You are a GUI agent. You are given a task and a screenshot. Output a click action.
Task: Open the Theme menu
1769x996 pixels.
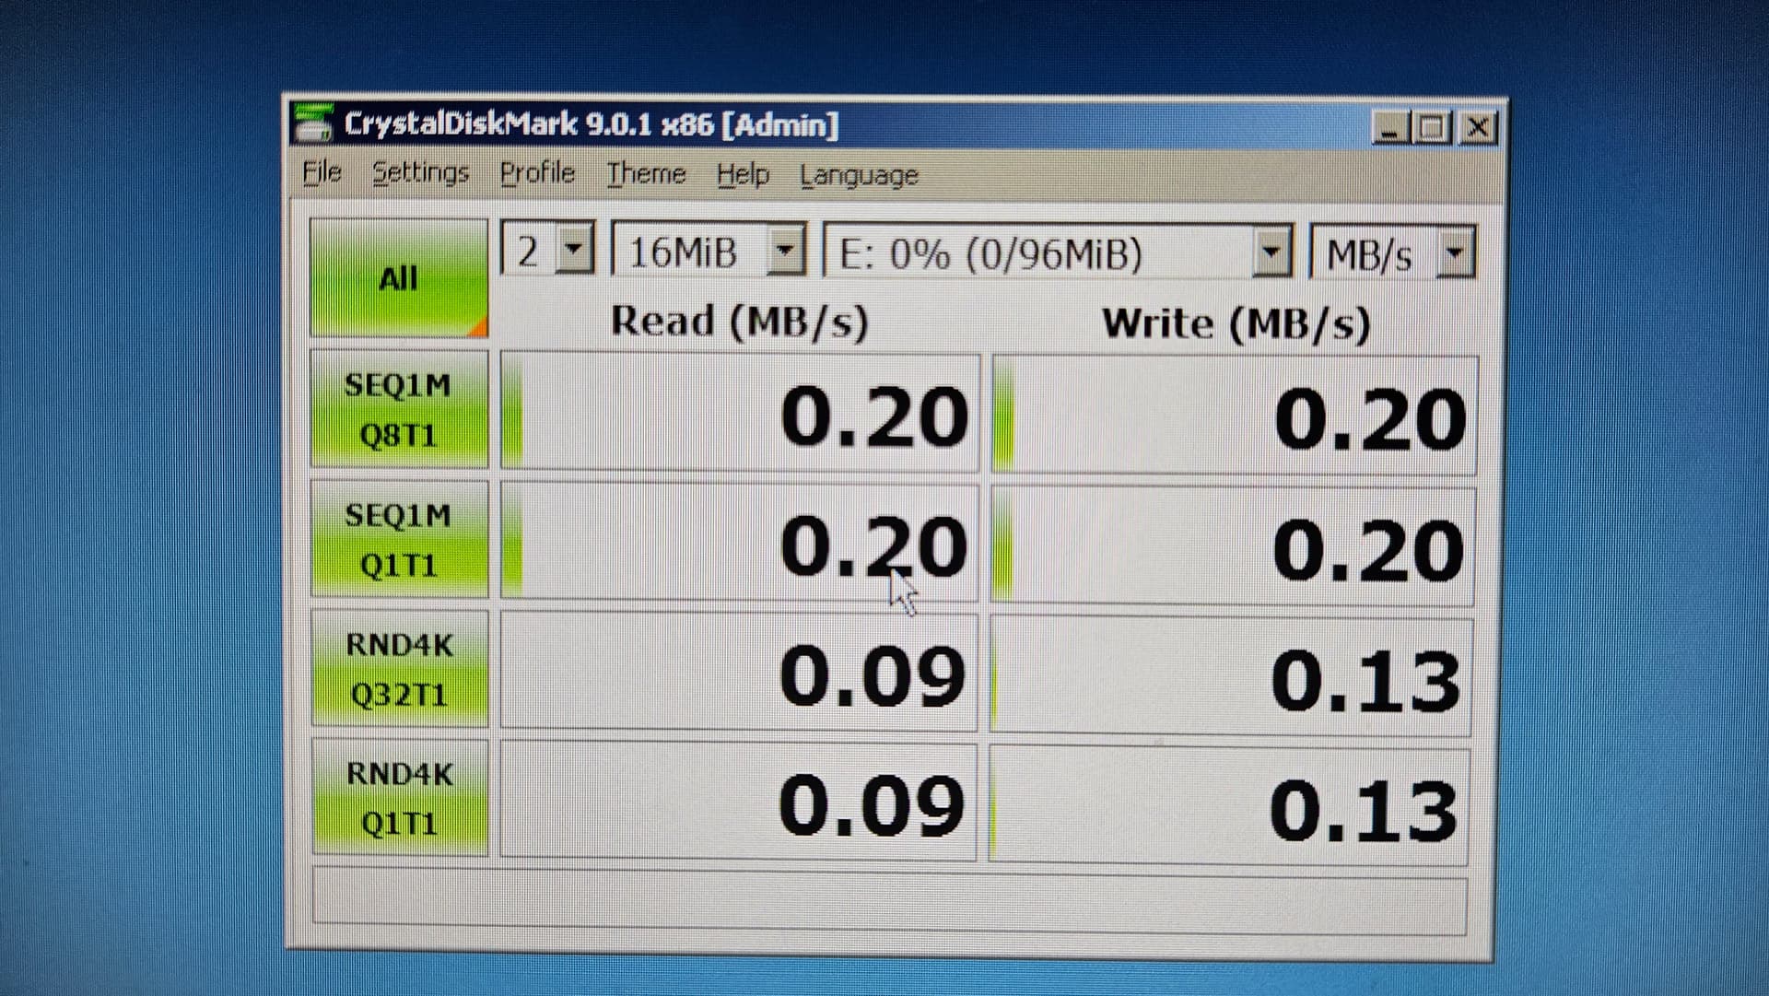tap(646, 174)
